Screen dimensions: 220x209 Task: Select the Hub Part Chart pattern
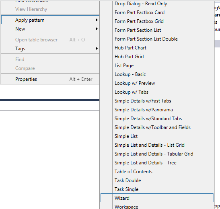tap(157, 48)
